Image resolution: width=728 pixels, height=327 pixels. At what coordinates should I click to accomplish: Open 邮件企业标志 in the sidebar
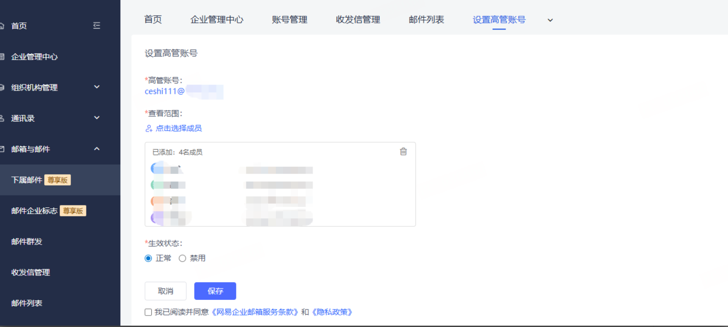(x=34, y=211)
